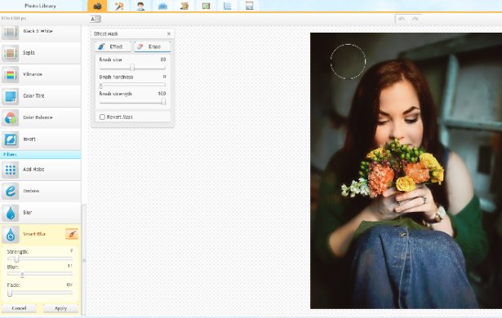
Task: Choose the Emboss filter icon
Action: pyautogui.click(x=11, y=191)
